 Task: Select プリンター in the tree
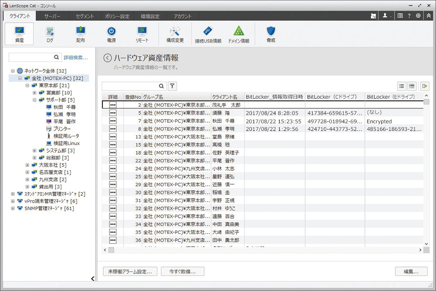(x=58, y=129)
